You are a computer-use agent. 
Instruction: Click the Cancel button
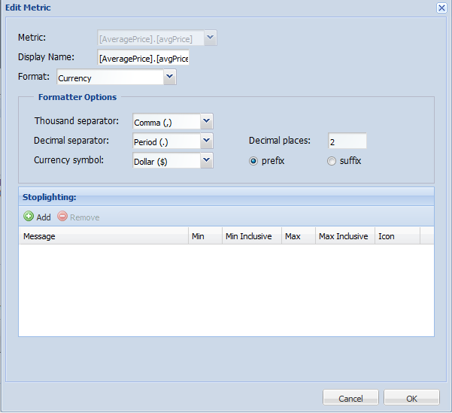tap(350, 397)
